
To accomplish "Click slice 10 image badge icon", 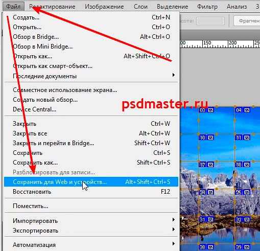I will (x=210, y=138).
